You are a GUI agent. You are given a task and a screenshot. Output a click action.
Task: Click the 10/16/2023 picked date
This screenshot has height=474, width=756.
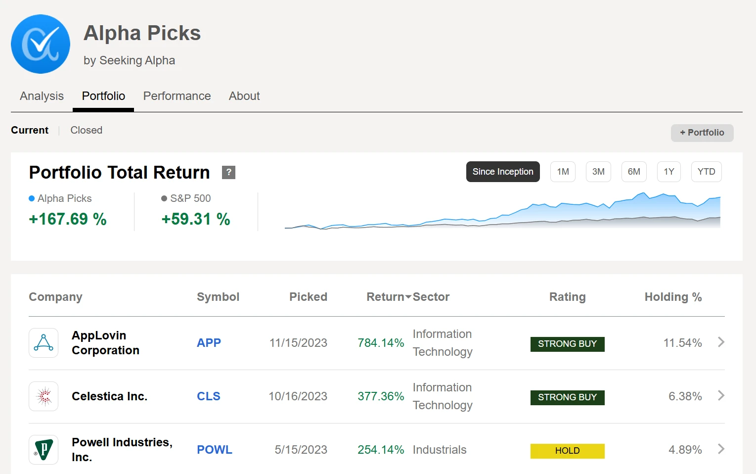(x=298, y=396)
